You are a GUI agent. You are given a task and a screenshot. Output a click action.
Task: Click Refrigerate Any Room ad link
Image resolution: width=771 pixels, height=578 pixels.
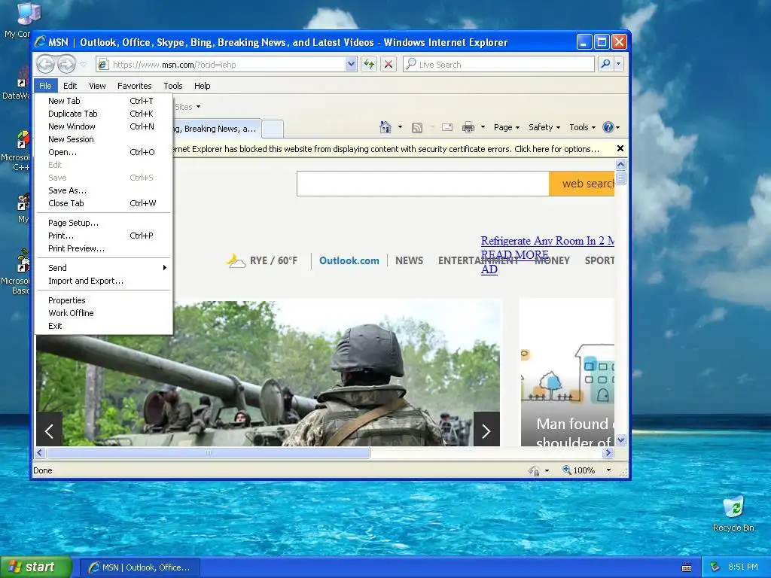point(547,241)
